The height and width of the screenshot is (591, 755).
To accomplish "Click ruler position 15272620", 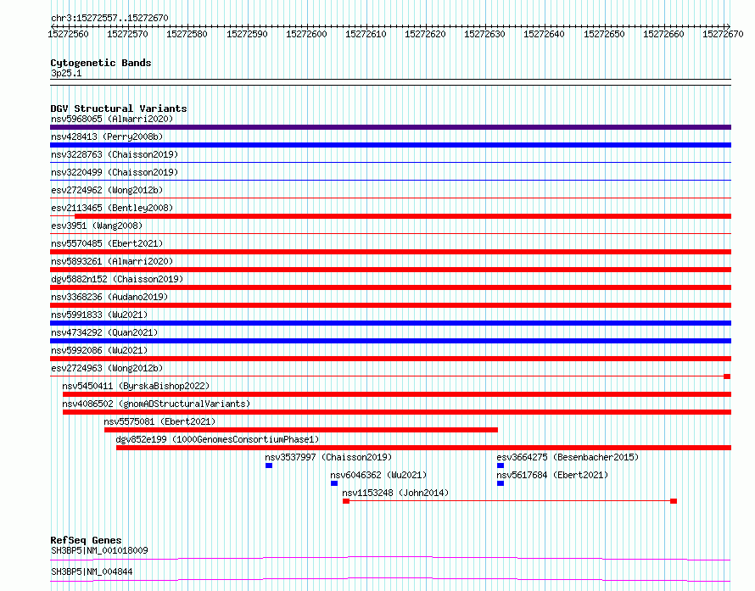I will pyautogui.click(x=425, y=34).
